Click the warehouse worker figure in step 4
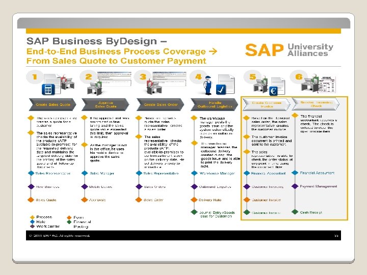Screen dimensions: 367x275 pos(208,86)
